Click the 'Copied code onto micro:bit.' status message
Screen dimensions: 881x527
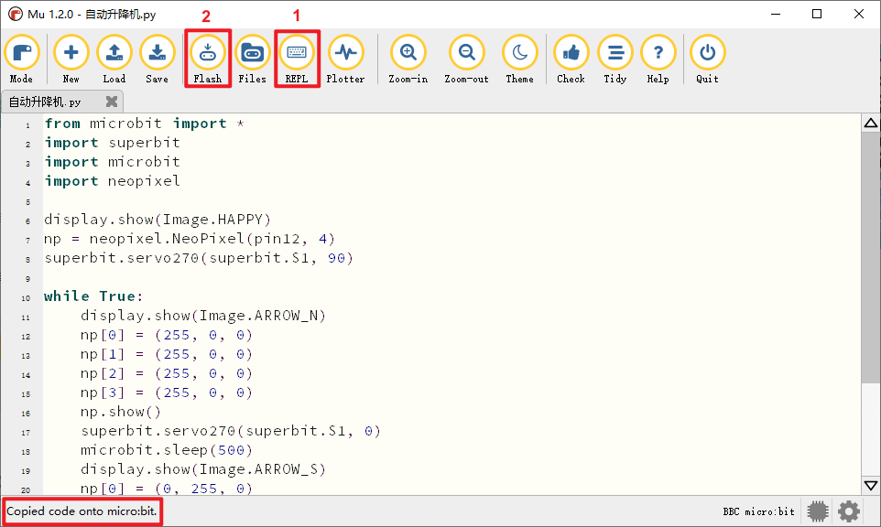82,511
